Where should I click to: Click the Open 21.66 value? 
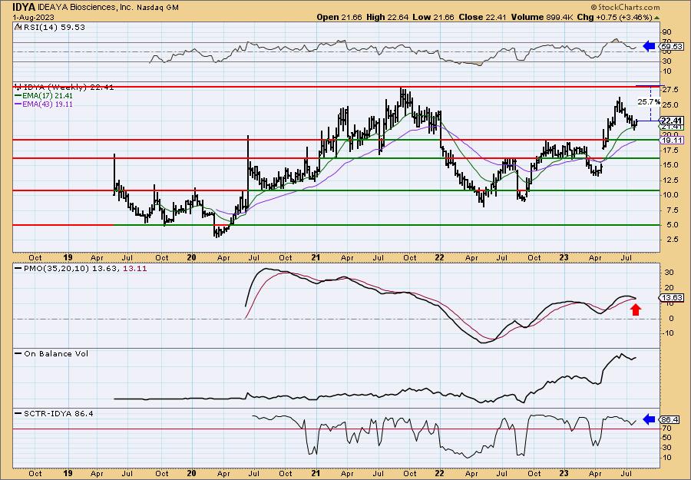[x=341, y=17]
